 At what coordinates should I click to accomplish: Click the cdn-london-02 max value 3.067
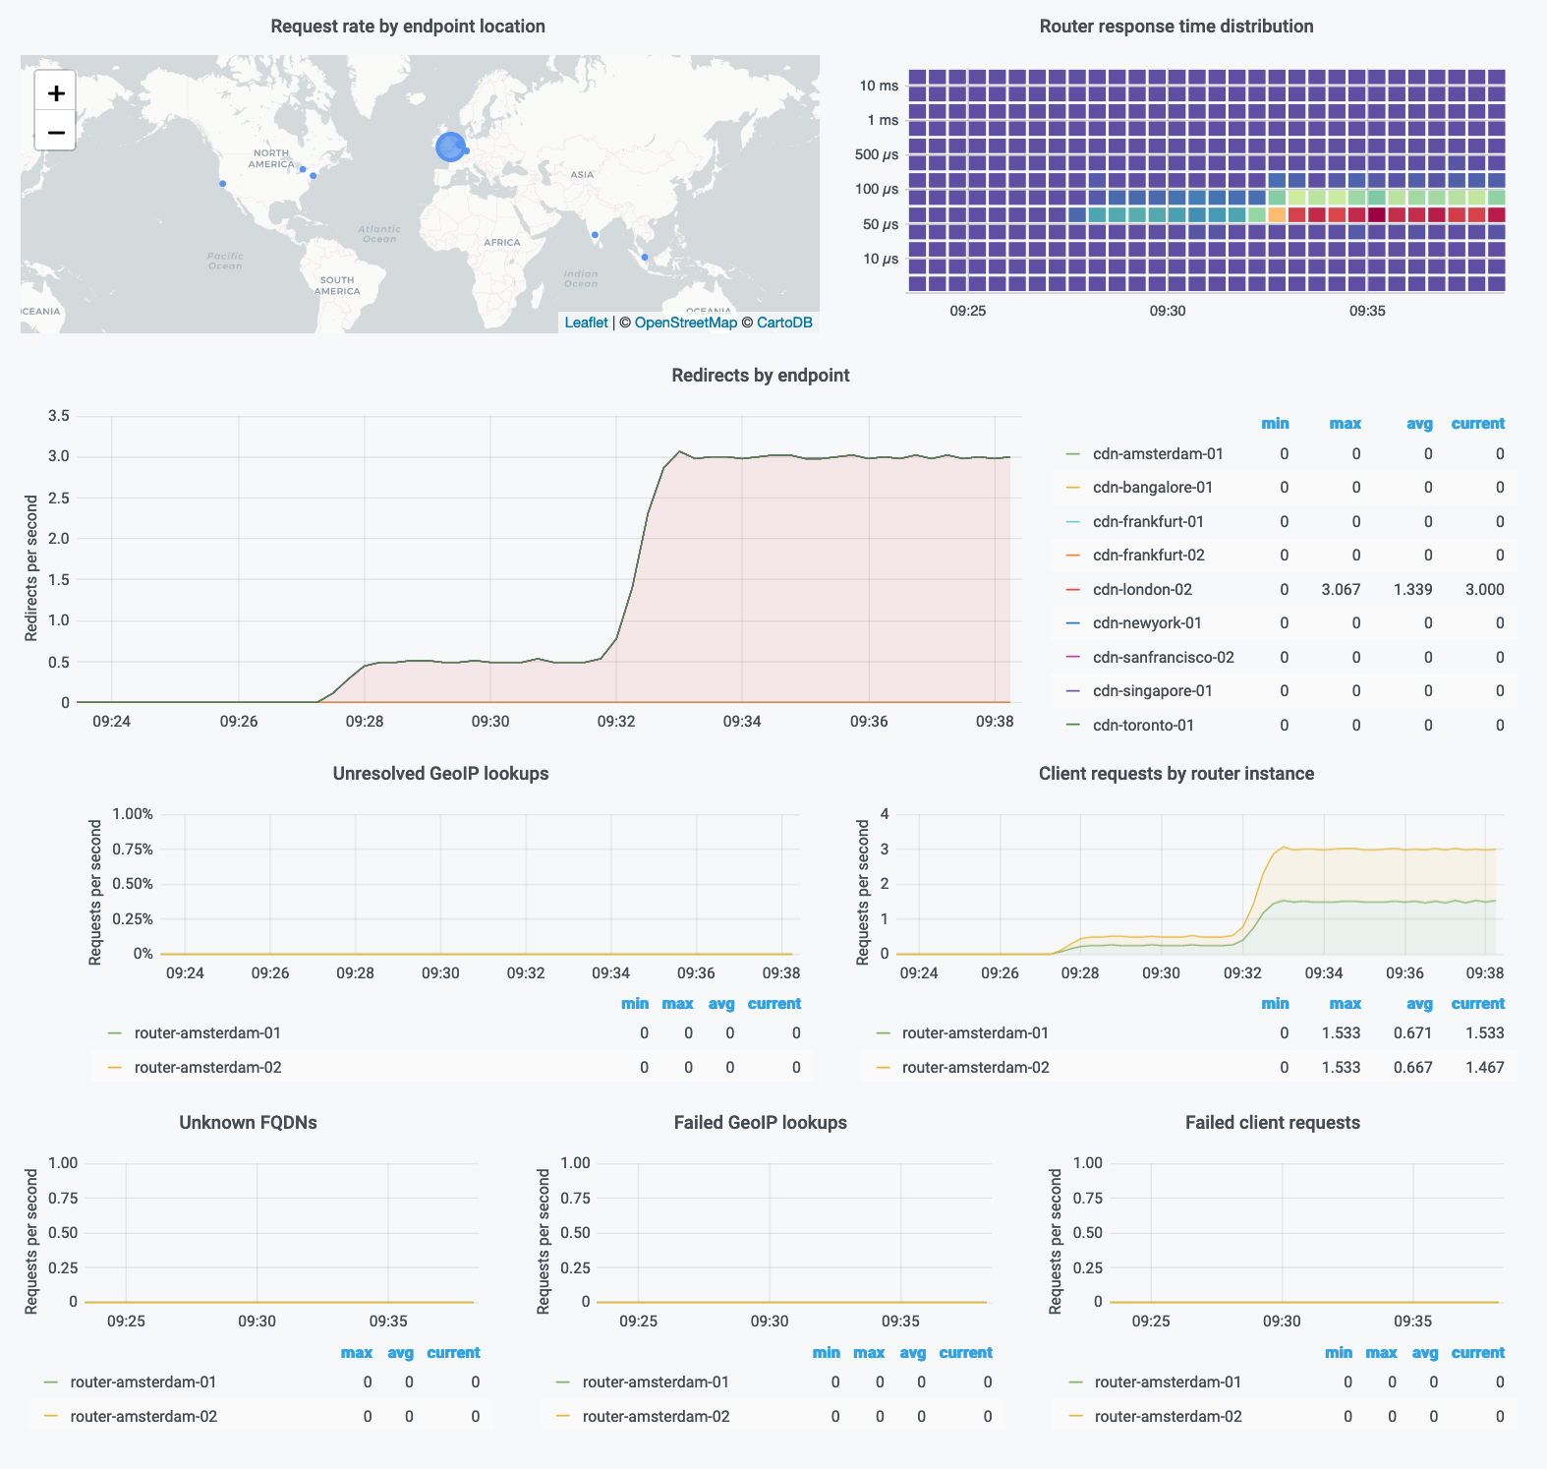pos(1342,590)
